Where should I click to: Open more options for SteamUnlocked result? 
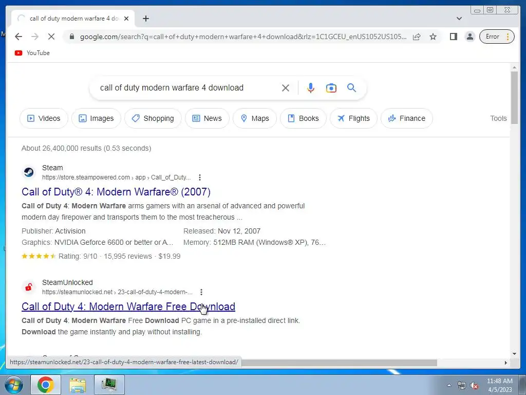coord(201,292)
